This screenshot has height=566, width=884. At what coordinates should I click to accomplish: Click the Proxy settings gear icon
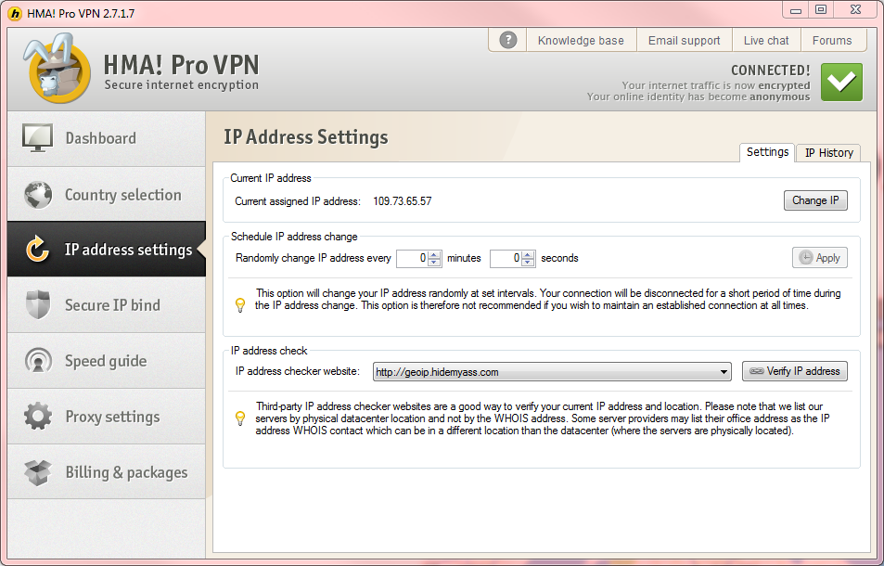pos(38,417)
